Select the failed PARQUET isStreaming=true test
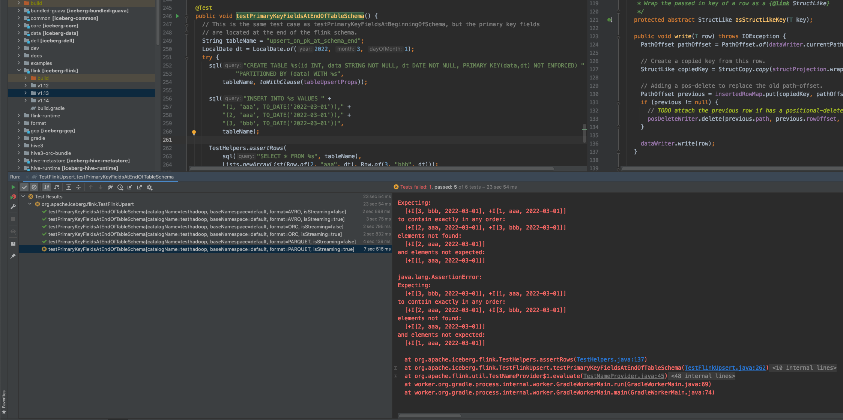The width and height of the screenshot is (843, 420). point(201,249)
